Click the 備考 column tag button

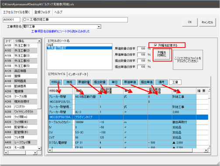click(x=162, y=82)
